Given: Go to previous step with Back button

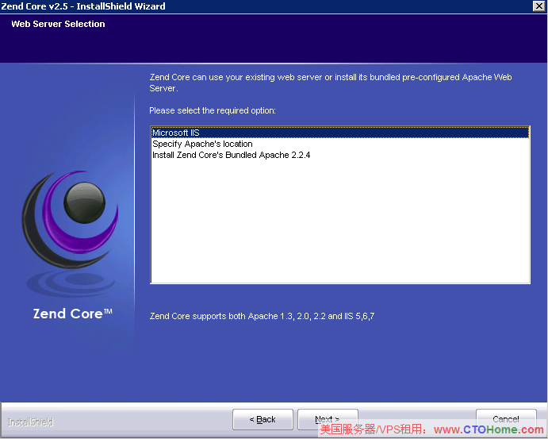Looking at the screenshot, I should (x=263, y=419).
